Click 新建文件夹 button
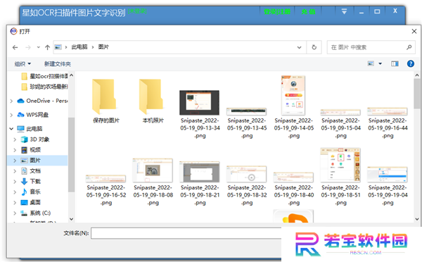Viewport: 422px width, 262px height. pyautogui.click(x=58, y=64)
